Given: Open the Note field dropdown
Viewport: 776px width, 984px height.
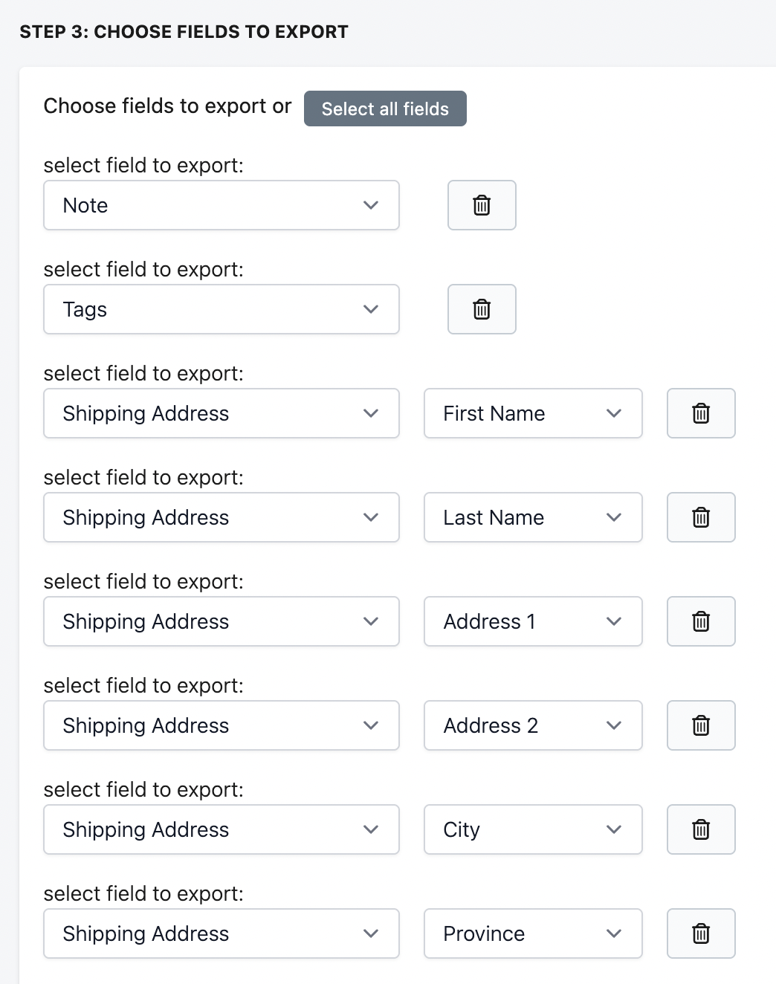Looking at the screenshot, I should click(222, 205).
